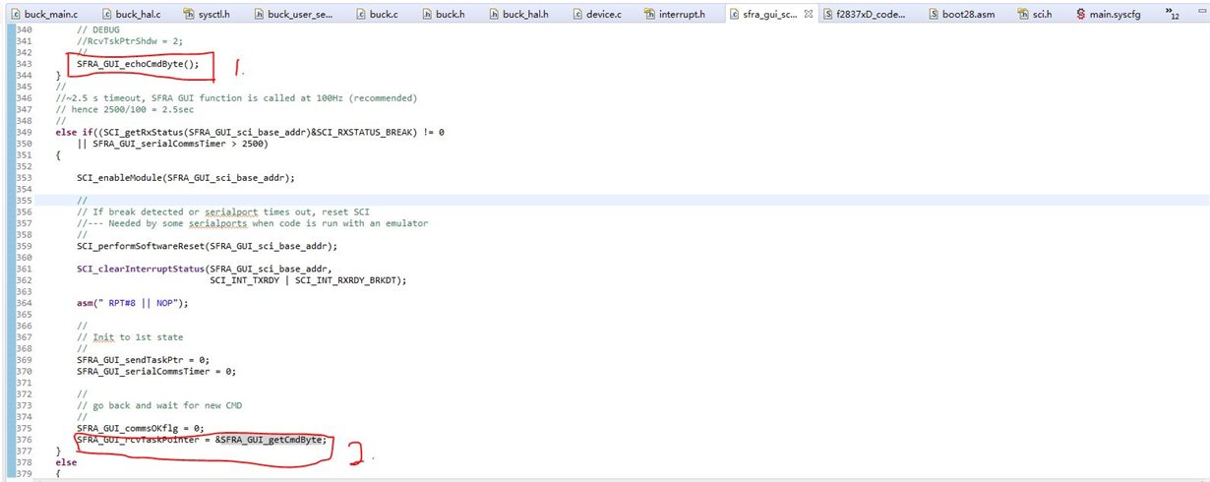Open the device.c editor tab
The image size is (1210, 482).
coord(597,15)
